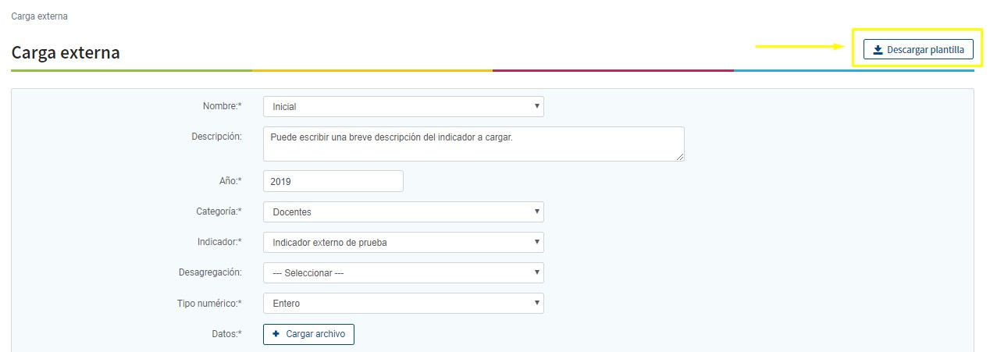Click the Descripción field label
Viewport: 990px width, 352px height.
(x=216, y=136)
